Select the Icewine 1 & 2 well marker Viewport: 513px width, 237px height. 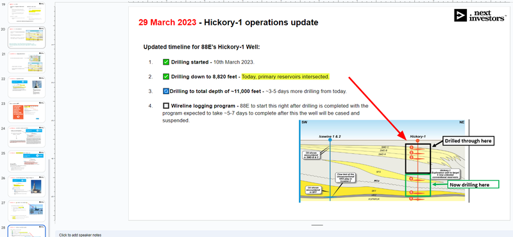tap(330, 140)
